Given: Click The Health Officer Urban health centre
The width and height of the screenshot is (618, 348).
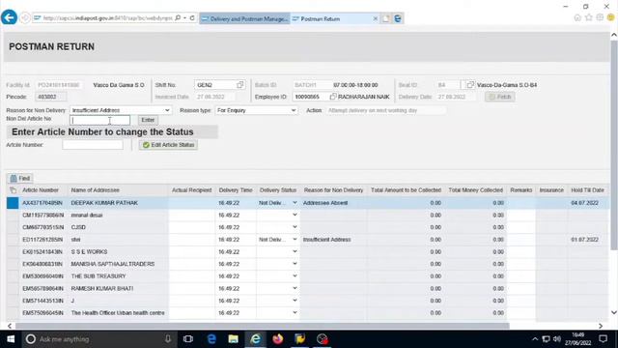Looking at the screenshot, I should pos(118,313).
